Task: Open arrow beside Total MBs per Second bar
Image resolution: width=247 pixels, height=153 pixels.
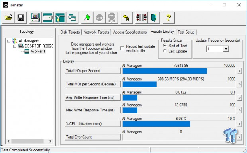Action: click(239, 84)
